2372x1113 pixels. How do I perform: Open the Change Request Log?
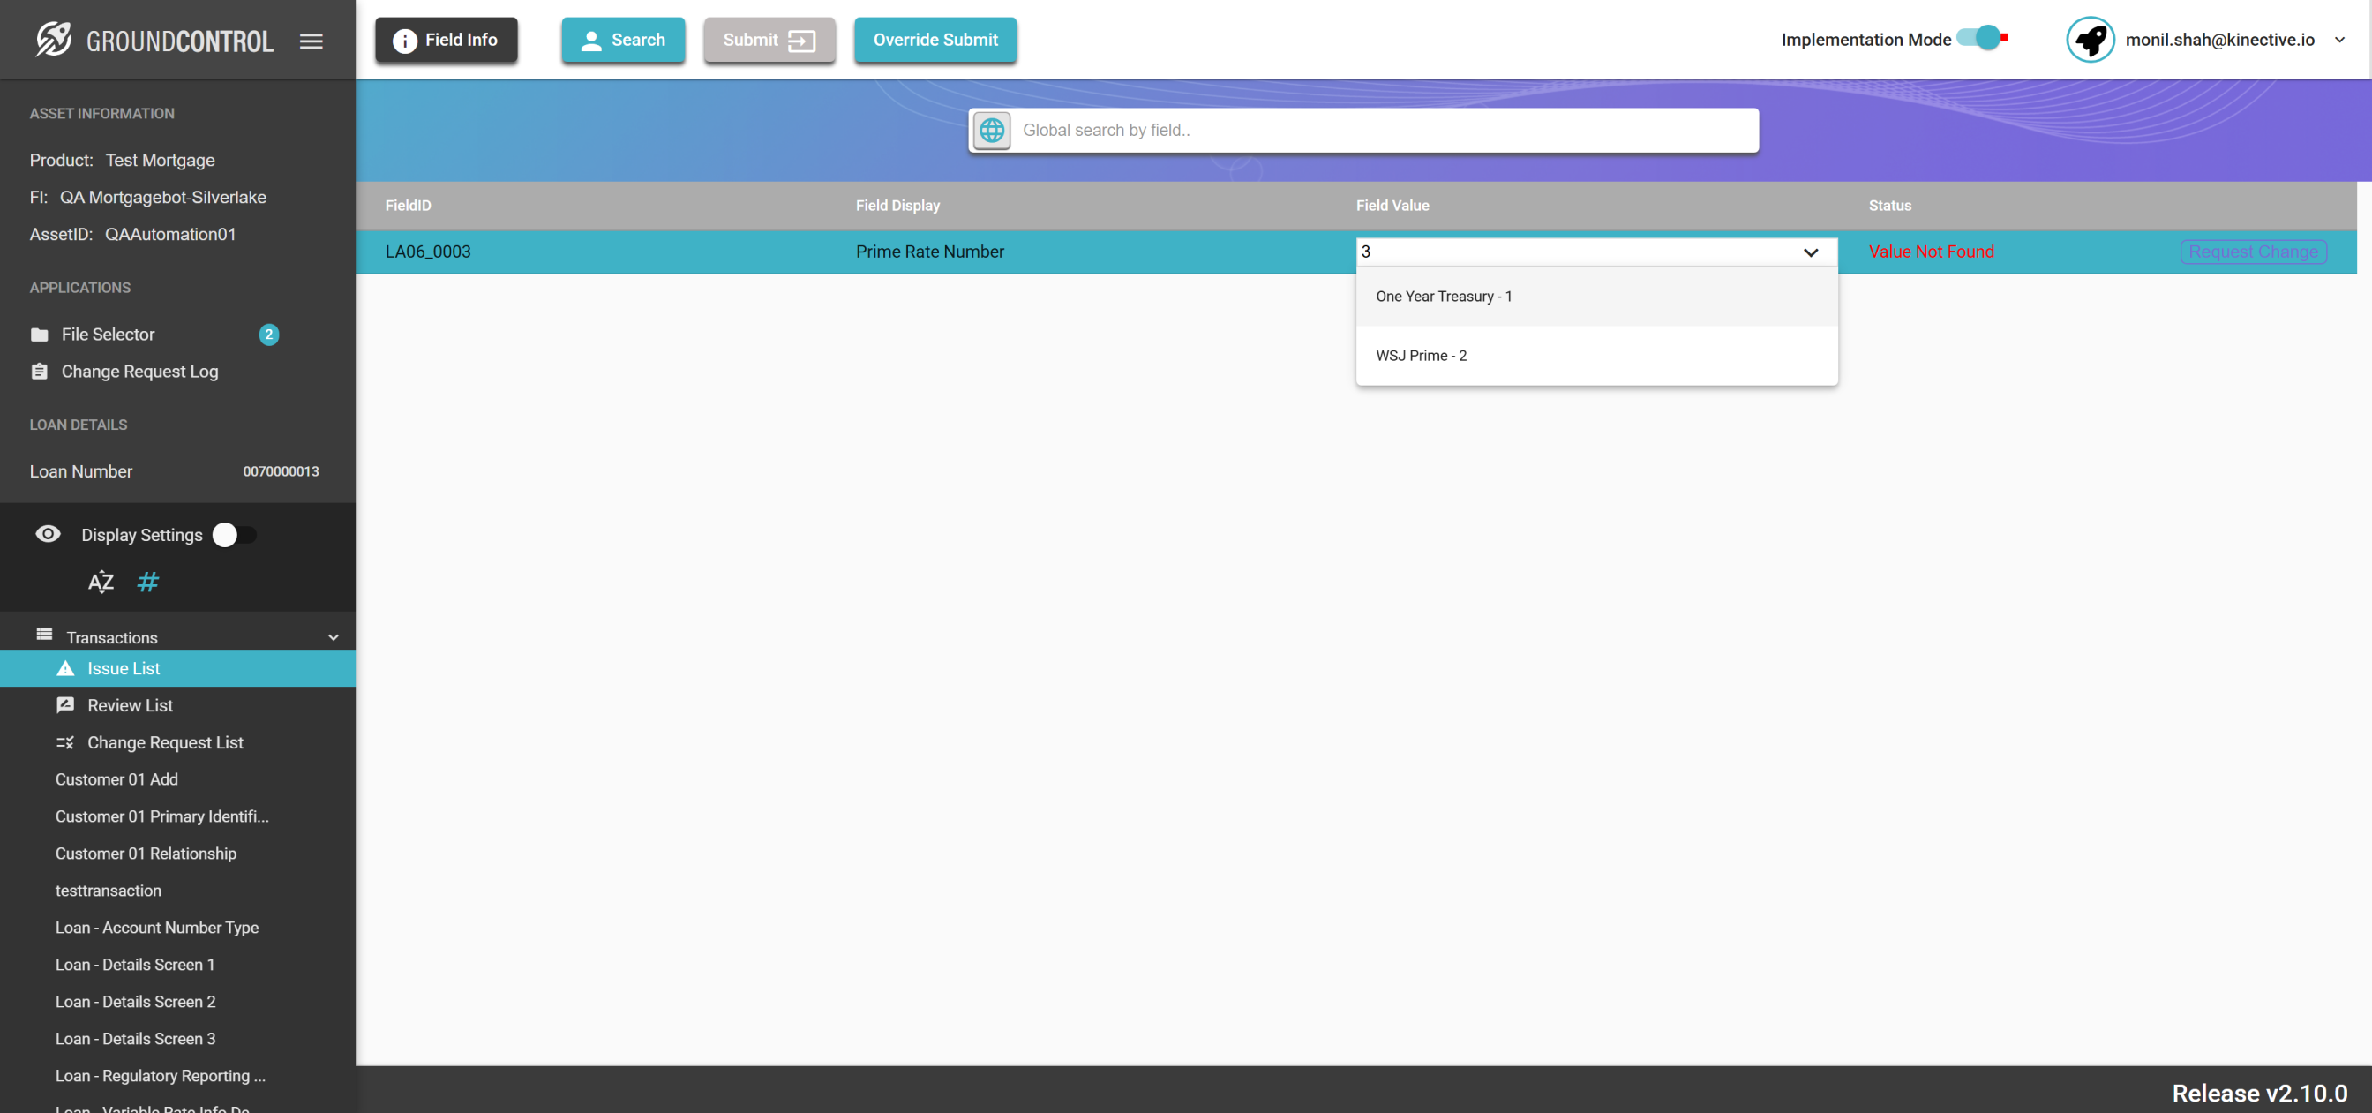(x=139, y=372)
